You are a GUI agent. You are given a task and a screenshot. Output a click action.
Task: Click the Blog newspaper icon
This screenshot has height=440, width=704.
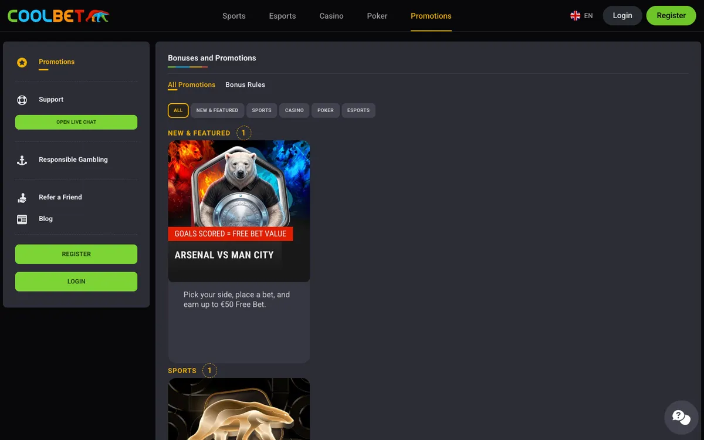click(22, 219)
